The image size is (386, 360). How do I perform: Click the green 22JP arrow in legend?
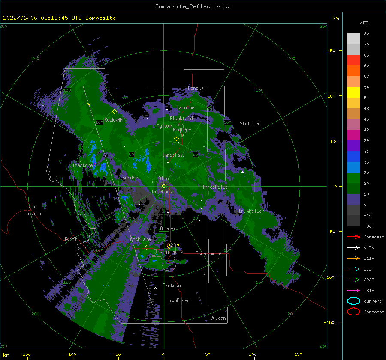point(353,280)
